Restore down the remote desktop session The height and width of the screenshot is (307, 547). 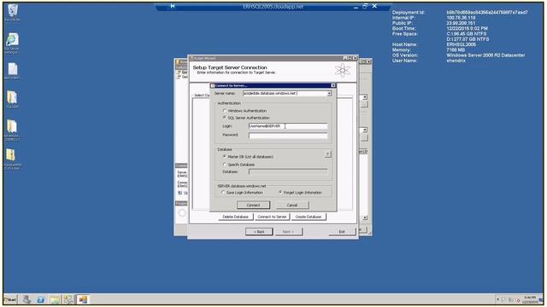(365, 6)
